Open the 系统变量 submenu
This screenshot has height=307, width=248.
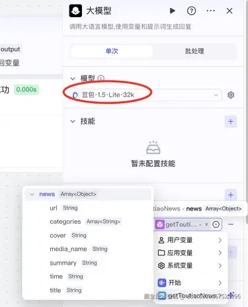pyautogui.click(x=190, y=265)
